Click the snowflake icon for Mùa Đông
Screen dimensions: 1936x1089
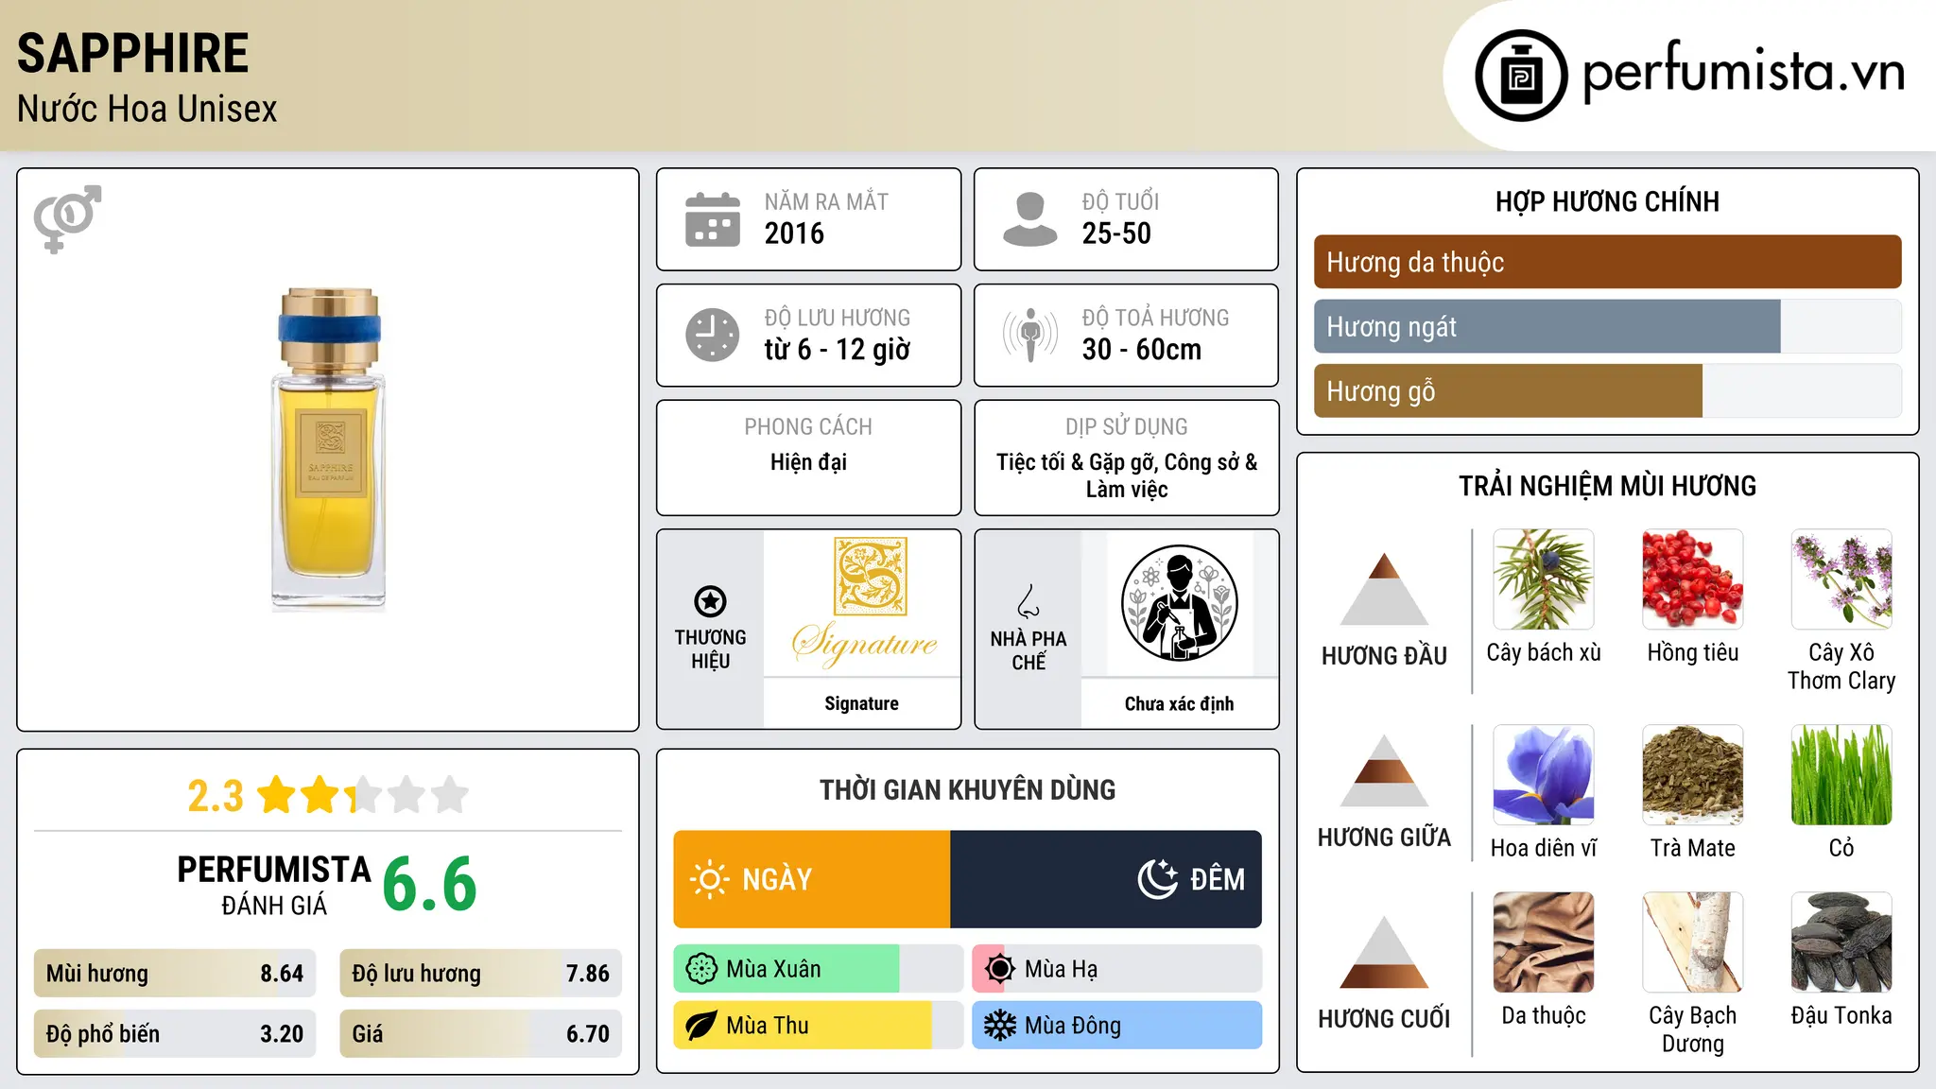click(x=1000, y=1026)
